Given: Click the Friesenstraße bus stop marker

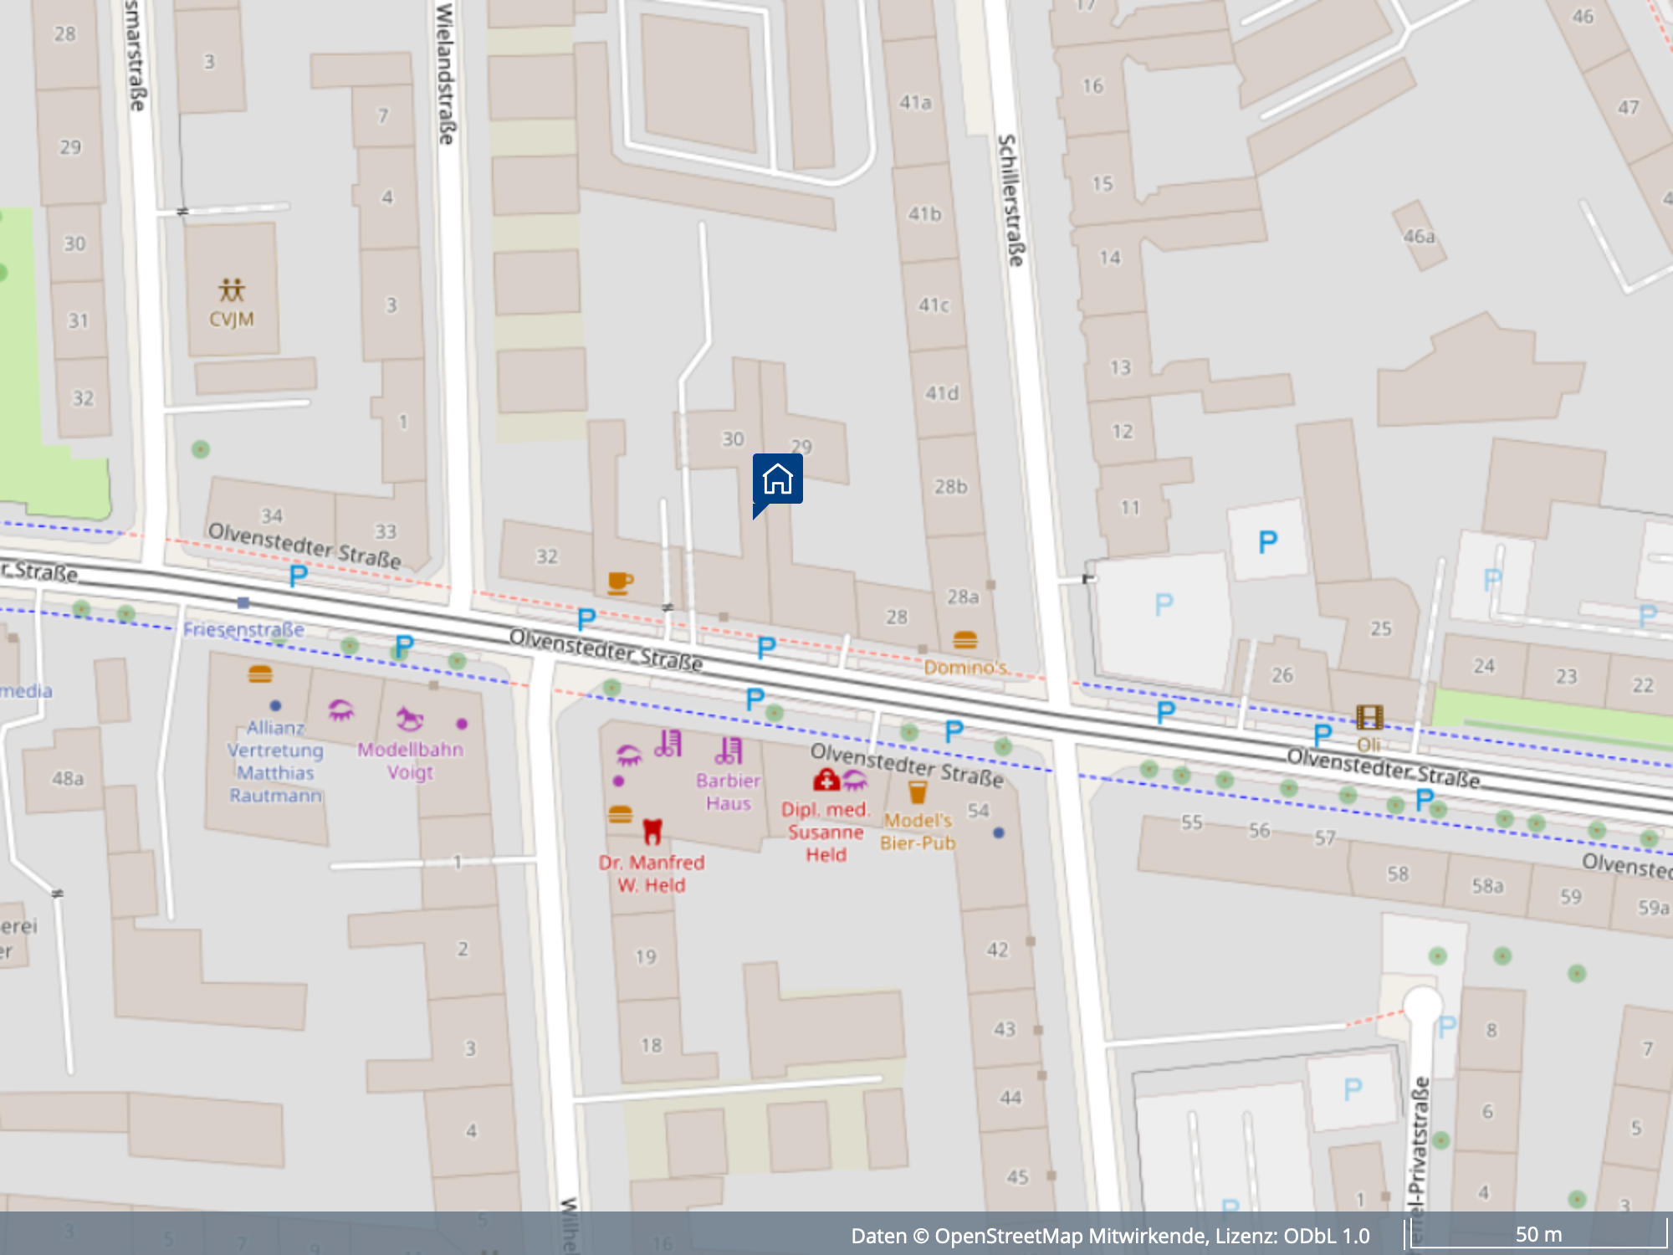Looking at the screenshot, I should coord(243,602).
